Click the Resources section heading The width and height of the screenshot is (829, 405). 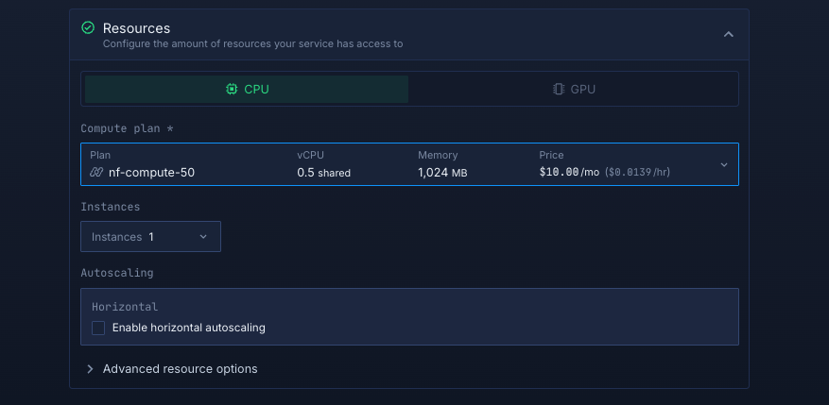[x=136, y=28]
